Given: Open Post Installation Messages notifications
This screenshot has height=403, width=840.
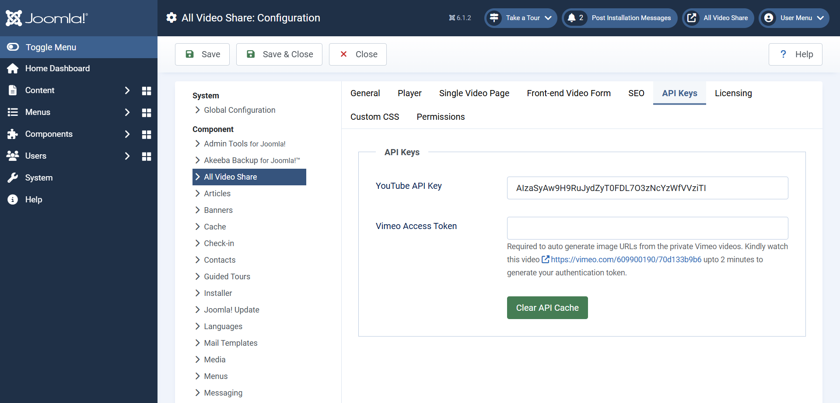Looking at the screenshot, I should pyautogui.click(x=619, y=18).
